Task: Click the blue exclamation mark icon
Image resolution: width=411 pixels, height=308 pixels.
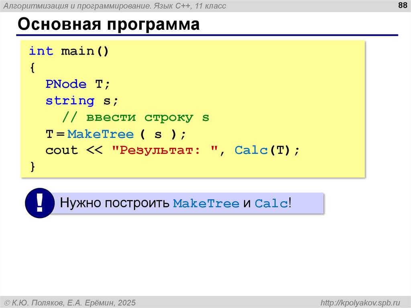Action: tap(39, 203)
